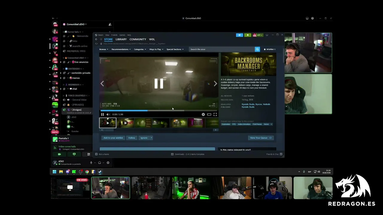Switch Steam to Big Picture mode
The width and height of the screenshot is (383, 215).
tap(267, 35)
